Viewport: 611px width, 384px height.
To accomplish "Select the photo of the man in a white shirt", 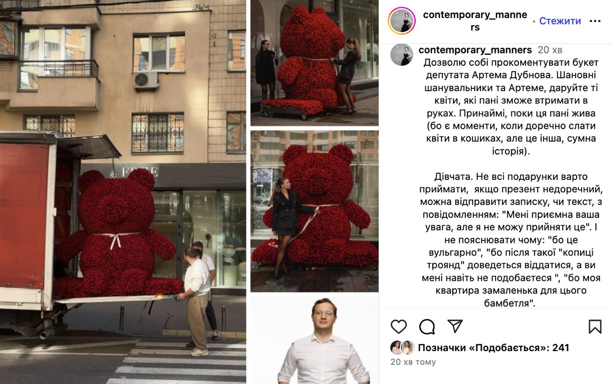I will click(x=315, y=340).
